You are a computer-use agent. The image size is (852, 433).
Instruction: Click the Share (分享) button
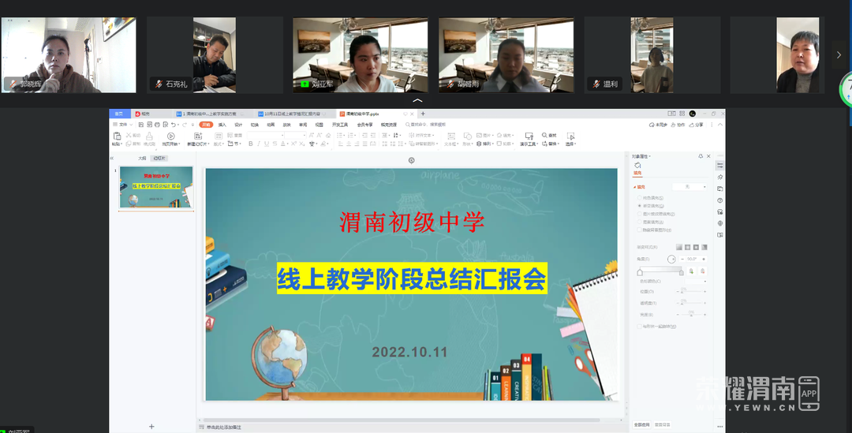pyautogui.click(x=697, y=125)
